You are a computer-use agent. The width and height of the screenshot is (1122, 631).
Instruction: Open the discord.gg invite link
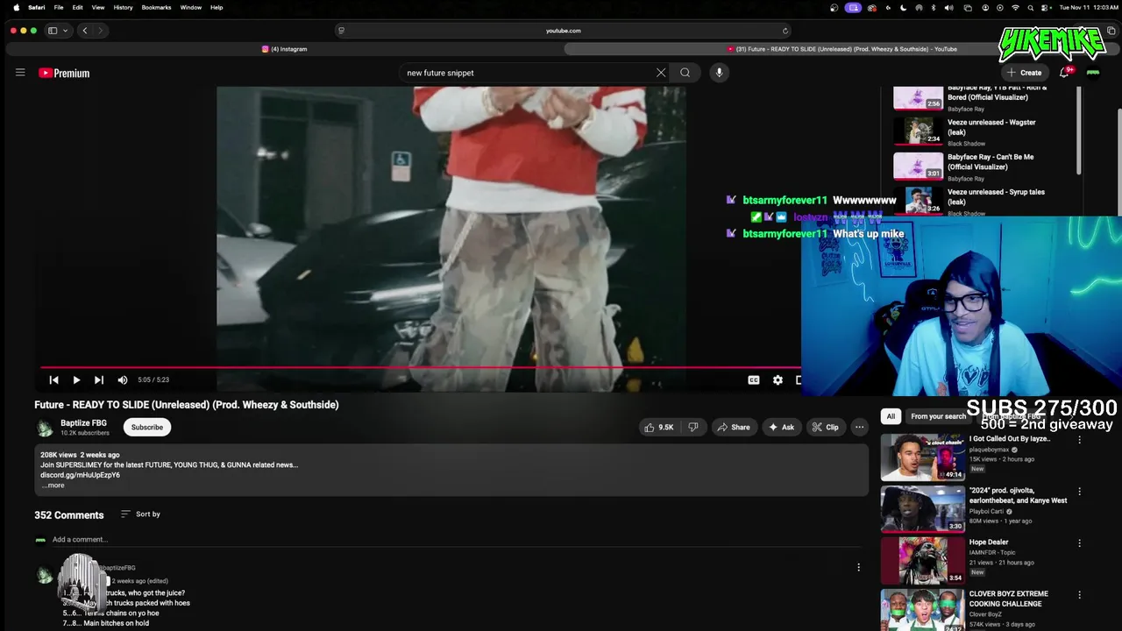tap(80, 475)
